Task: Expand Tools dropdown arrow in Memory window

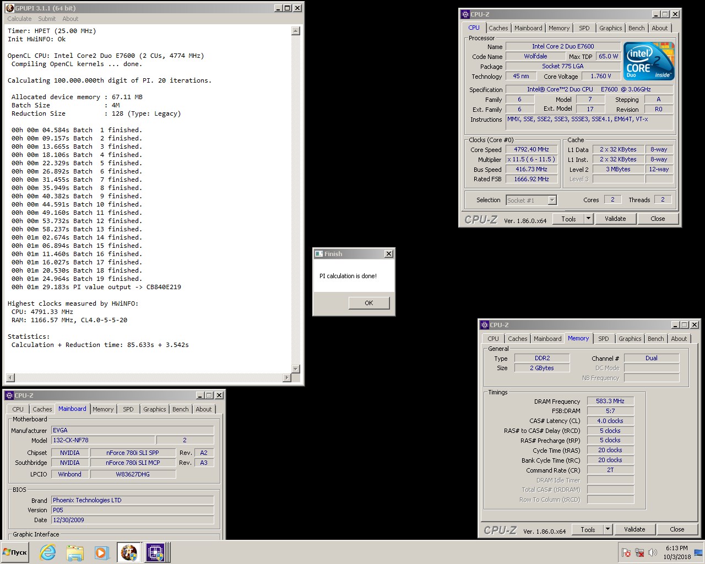Action: [608, 529]
